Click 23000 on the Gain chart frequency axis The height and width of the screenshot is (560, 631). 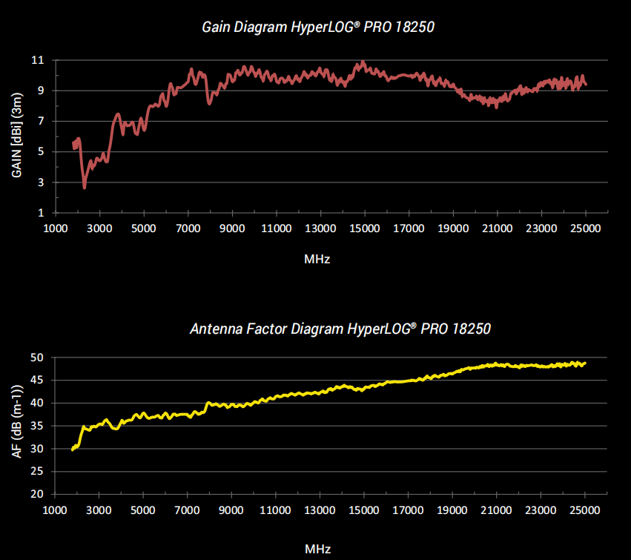point(542,228)
